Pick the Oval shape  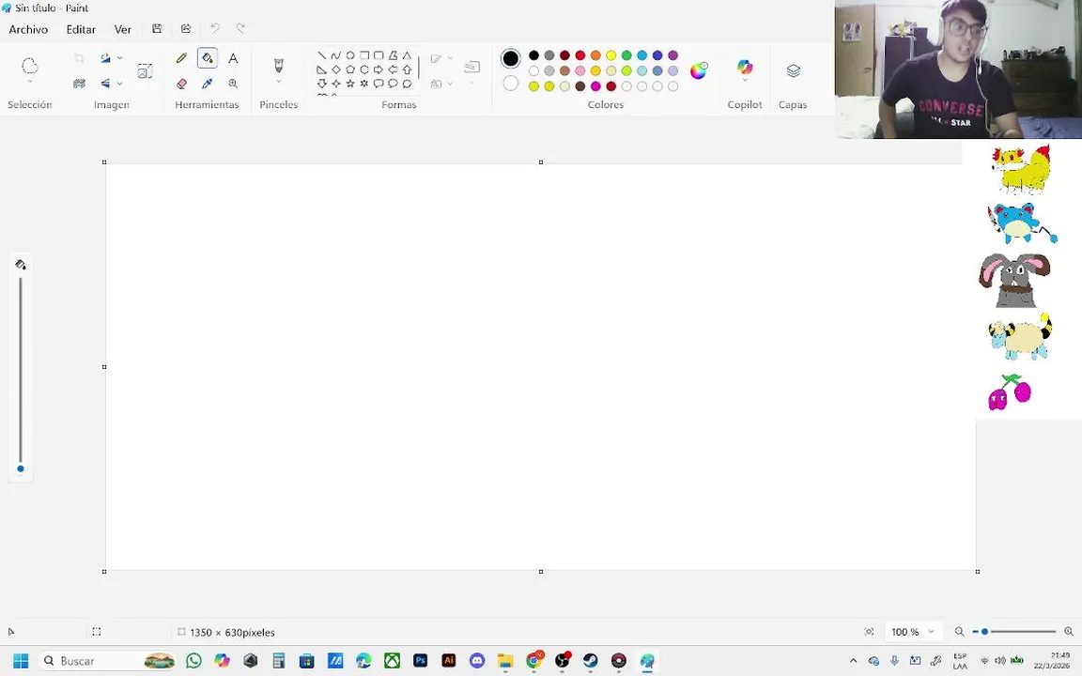349,55
